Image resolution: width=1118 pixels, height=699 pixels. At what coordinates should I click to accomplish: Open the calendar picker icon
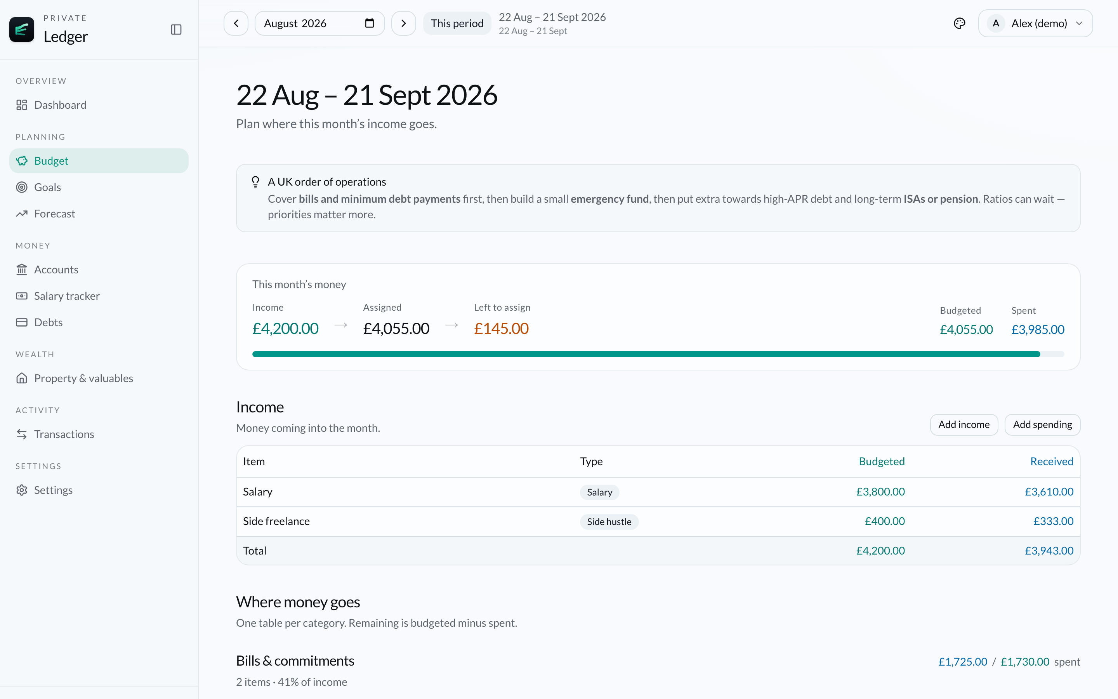click(369, 23)
